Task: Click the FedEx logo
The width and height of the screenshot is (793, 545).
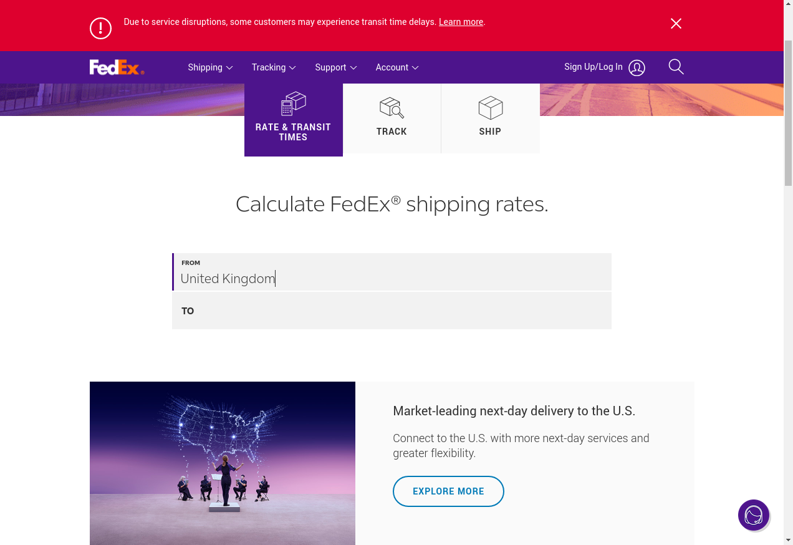Action: pyautogui.click(x=117, y=67)
